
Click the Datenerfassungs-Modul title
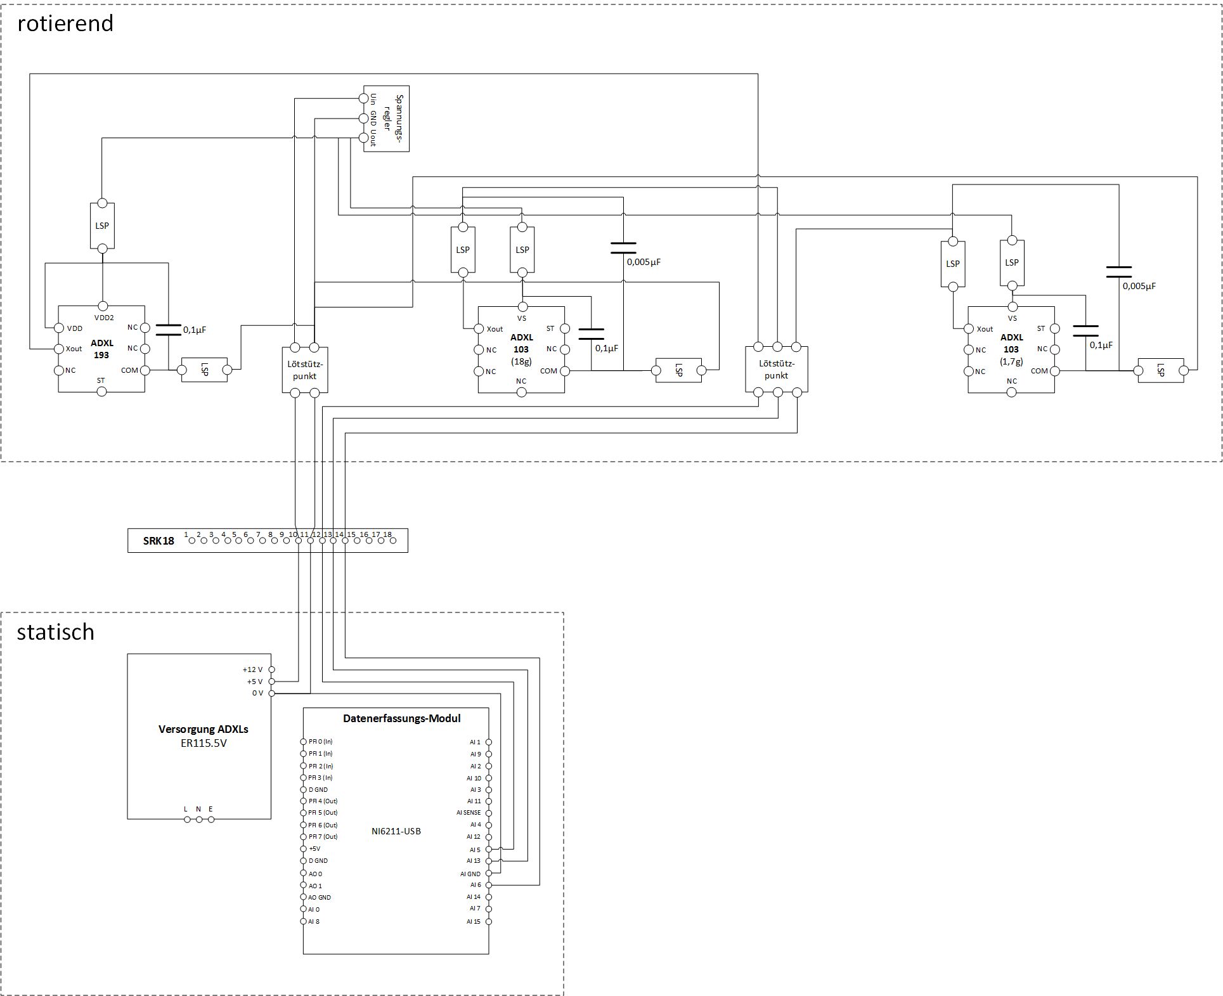point(401,718)
